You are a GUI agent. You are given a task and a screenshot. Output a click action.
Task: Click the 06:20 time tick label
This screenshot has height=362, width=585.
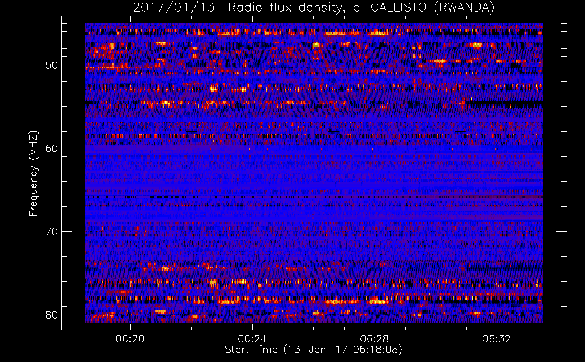pyautogui.click(x=130, y=339)
